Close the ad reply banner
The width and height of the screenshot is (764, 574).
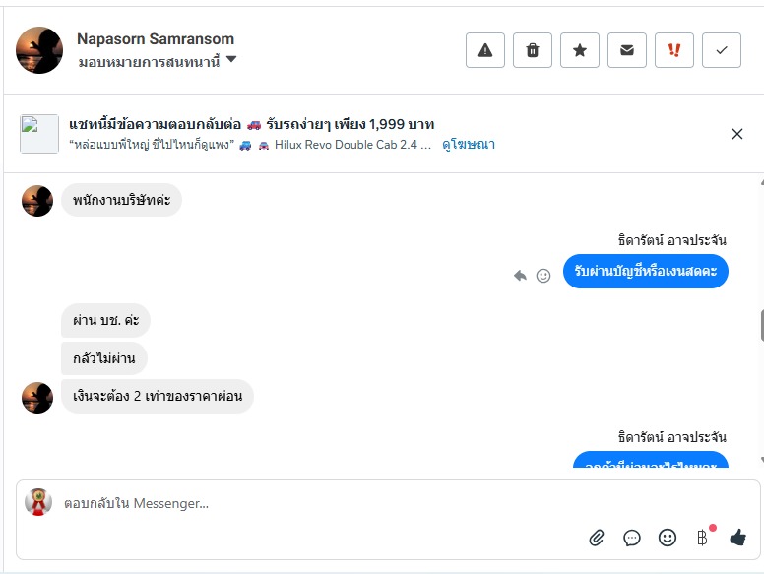(x=737, y=134)
